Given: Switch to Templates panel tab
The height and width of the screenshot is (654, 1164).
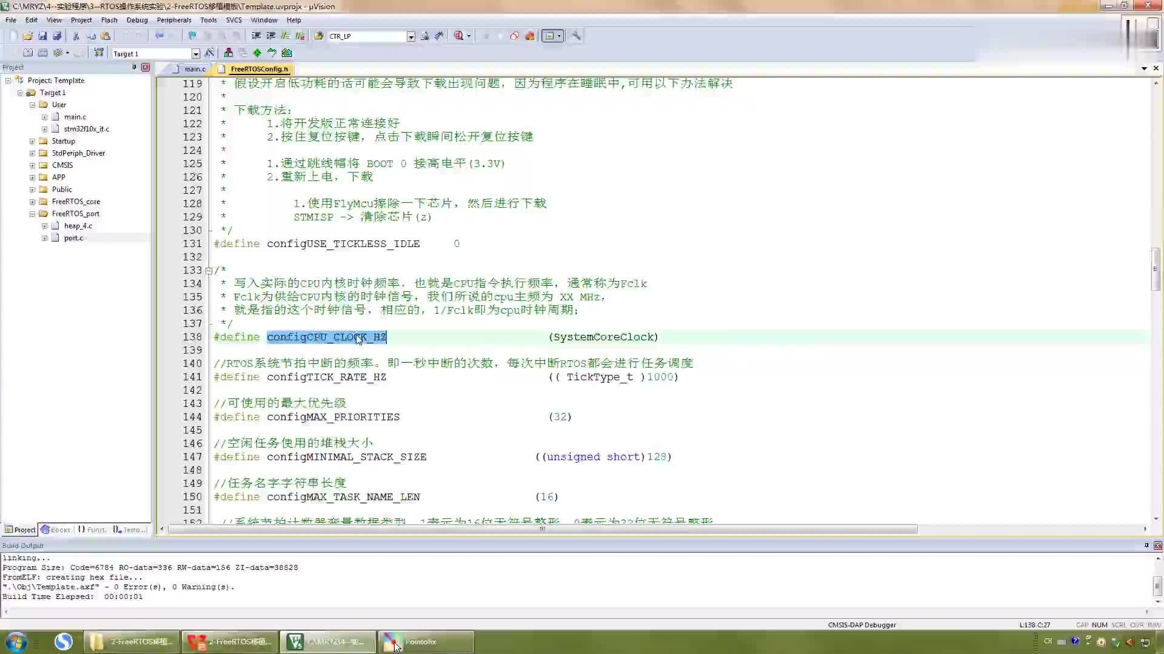Looking at the screenshot, I should (129, 530).
